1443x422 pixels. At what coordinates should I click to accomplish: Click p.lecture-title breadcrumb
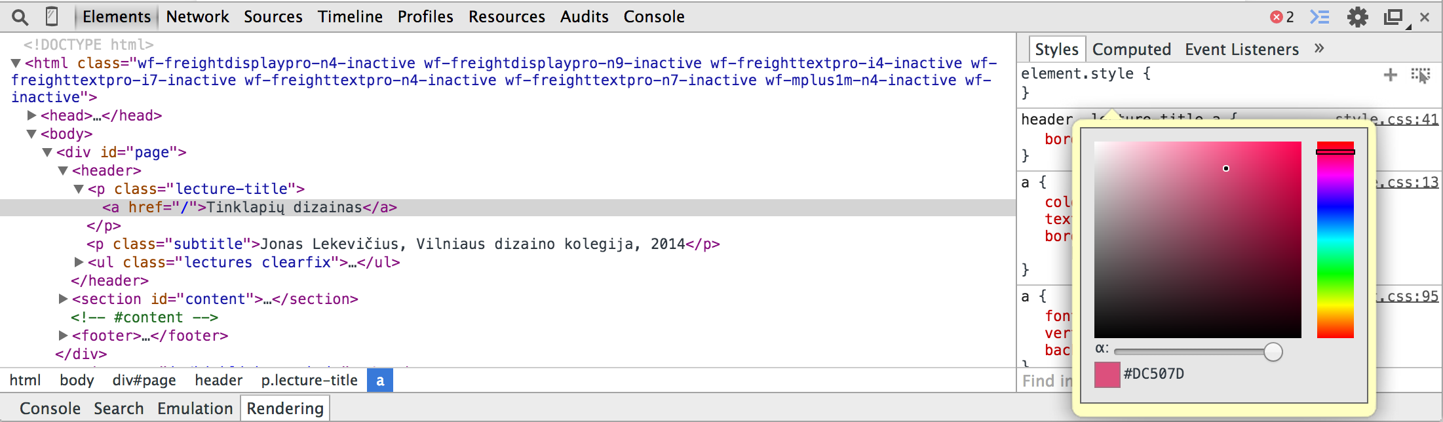point(309,380)
